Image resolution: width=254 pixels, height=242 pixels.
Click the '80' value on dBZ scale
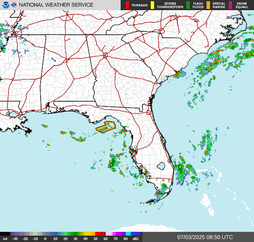(x=126, y=239)
